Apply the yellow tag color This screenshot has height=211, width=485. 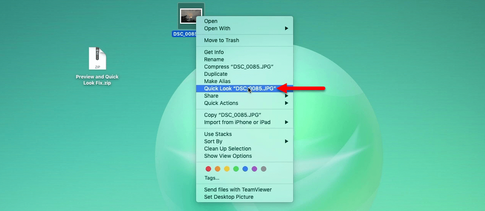pos(227,169)
